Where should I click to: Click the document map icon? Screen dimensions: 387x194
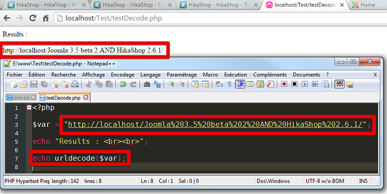(x=261, y=84)
